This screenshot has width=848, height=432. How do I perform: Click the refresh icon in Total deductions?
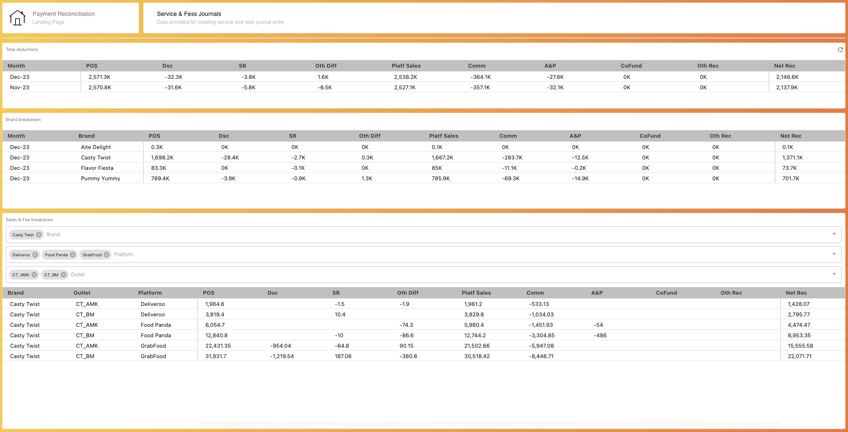840,50
